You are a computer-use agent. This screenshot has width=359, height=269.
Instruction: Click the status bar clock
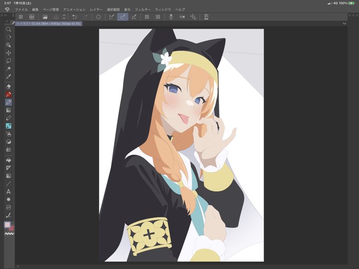[x=7, y=3]
